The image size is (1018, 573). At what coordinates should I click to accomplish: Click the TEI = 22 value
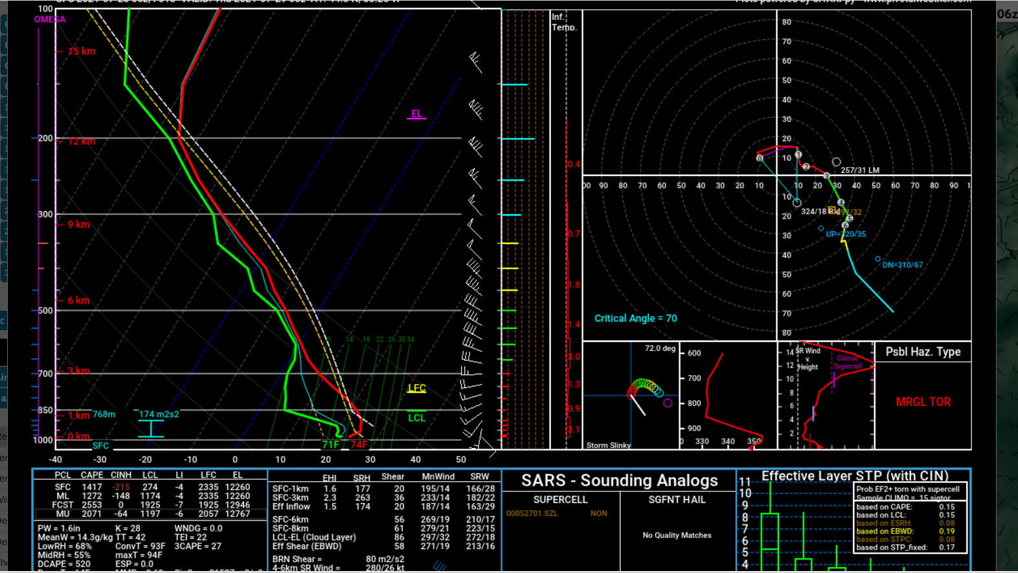[x=190, y=537]
